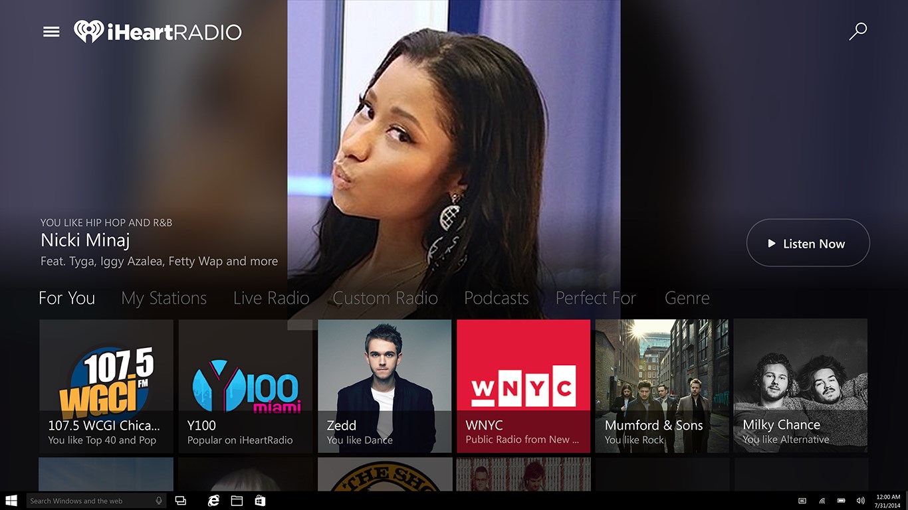Go to the Genre tab
Screen dimensions: 908x510
pyautogui.click(x=687, y=298)
